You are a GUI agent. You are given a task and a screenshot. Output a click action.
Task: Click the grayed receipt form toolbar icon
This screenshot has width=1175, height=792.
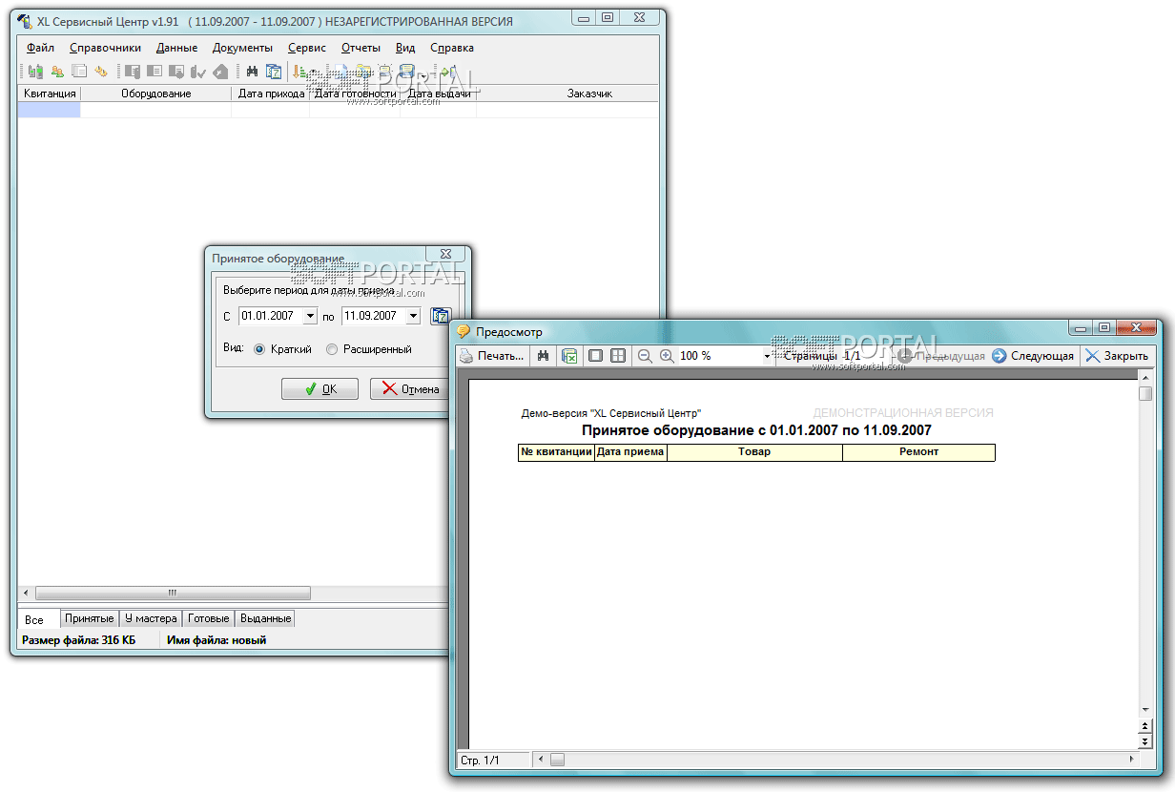(155, 71)
